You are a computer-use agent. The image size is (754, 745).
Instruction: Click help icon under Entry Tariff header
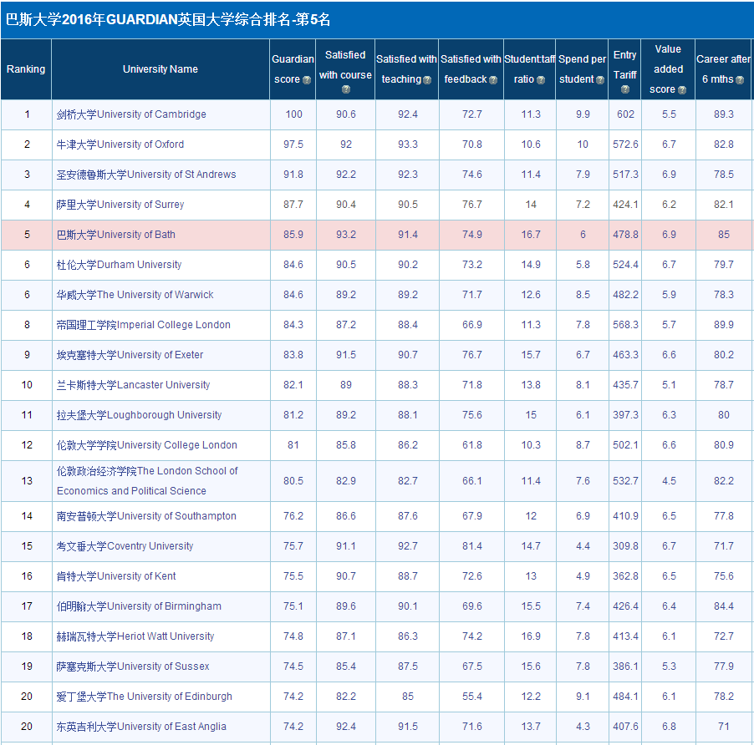click(624, 90)
